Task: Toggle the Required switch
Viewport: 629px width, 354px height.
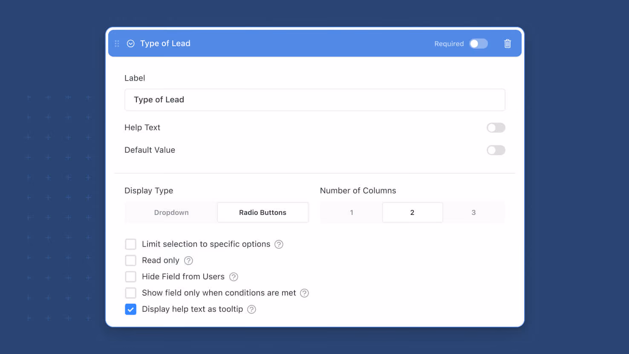Action: pyautogui.click(x=479, y=44)
